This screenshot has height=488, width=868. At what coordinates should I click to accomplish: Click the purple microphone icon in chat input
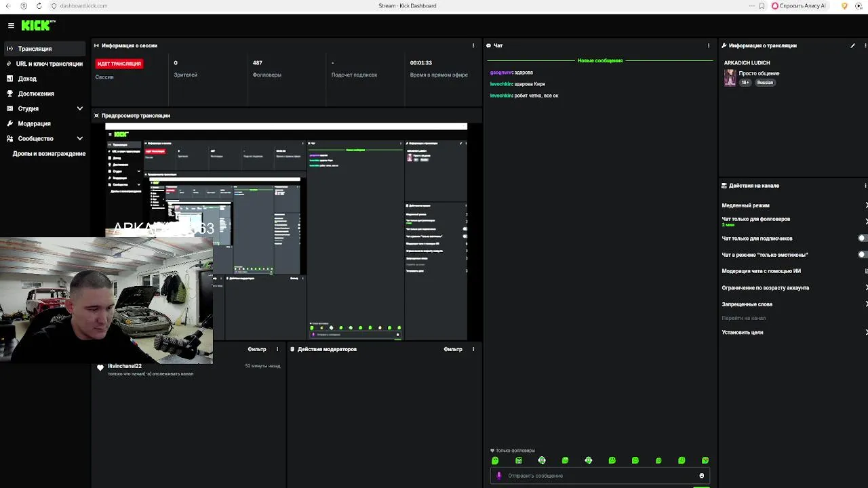(x=499, y=476)
